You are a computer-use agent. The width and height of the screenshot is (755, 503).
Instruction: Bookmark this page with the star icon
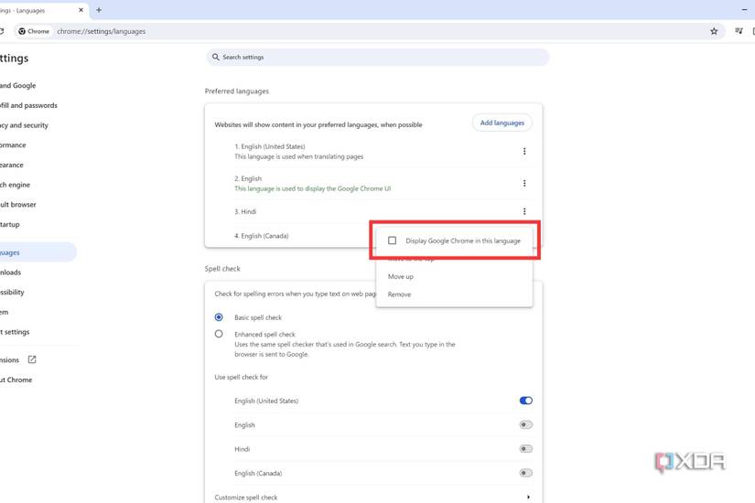tap(714, 31)
